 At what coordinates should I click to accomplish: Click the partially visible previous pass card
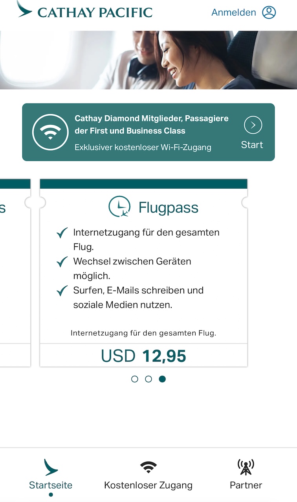click(15, 275)
